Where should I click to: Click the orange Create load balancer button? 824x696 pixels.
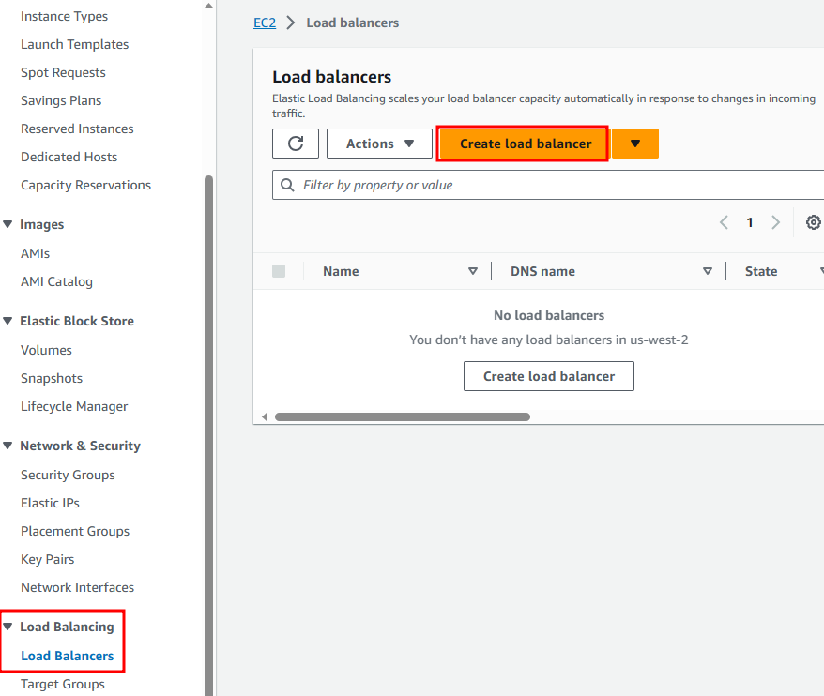524,144
